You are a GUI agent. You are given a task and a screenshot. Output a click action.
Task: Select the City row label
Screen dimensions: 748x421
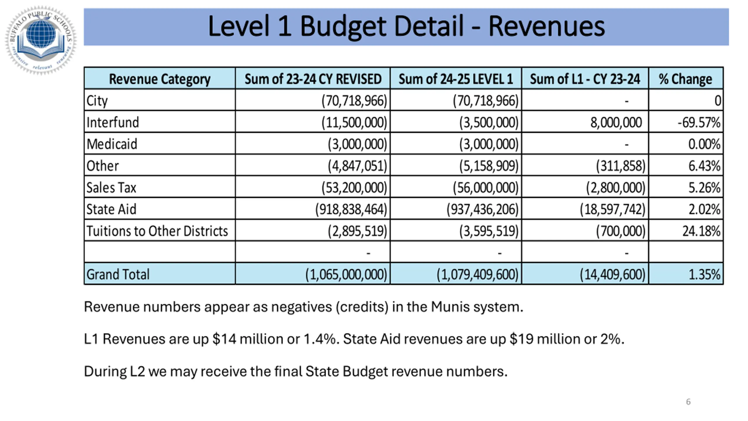pyautogui.click(x=97, y=101)
